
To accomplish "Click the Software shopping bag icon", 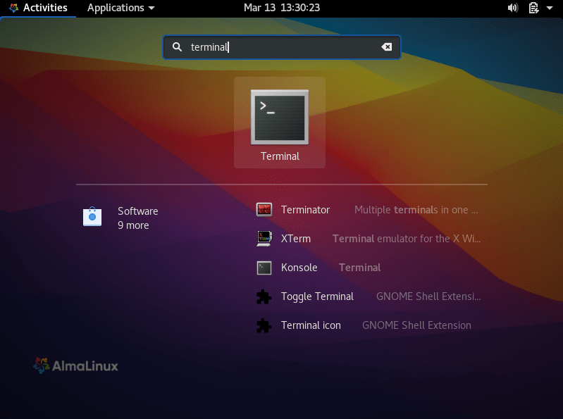I will [92, 218].
